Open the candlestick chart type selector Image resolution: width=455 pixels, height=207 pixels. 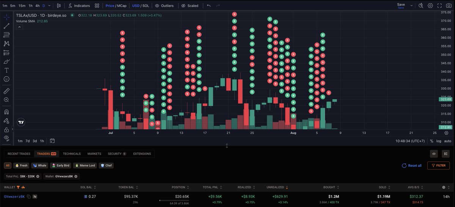pos(59,6)
